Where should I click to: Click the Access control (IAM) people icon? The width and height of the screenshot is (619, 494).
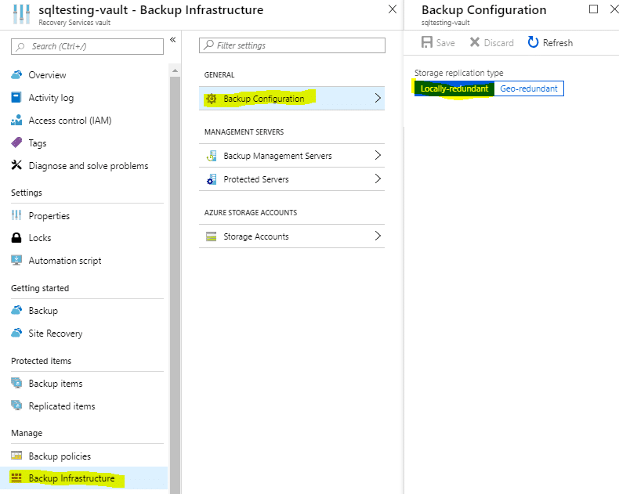[16, 120]
